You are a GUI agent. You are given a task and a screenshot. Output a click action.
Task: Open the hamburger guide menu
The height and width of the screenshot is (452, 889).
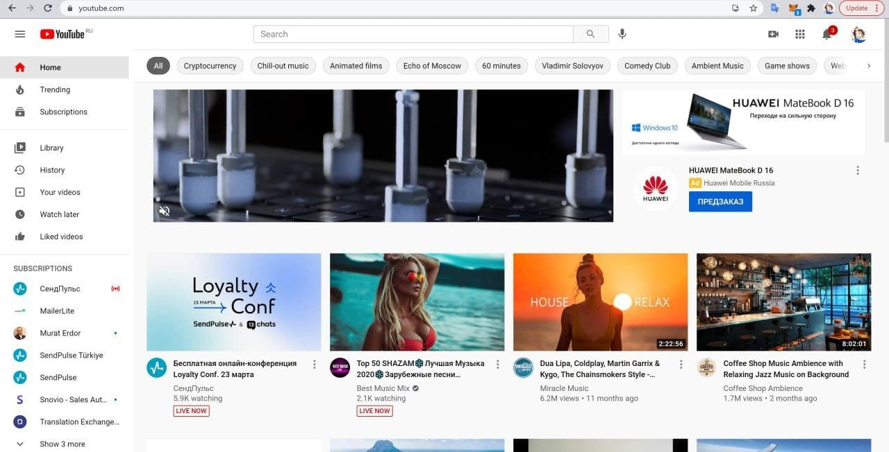coord(19,34)
